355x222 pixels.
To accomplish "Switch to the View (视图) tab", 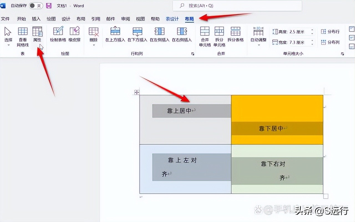I will (140, 19).
